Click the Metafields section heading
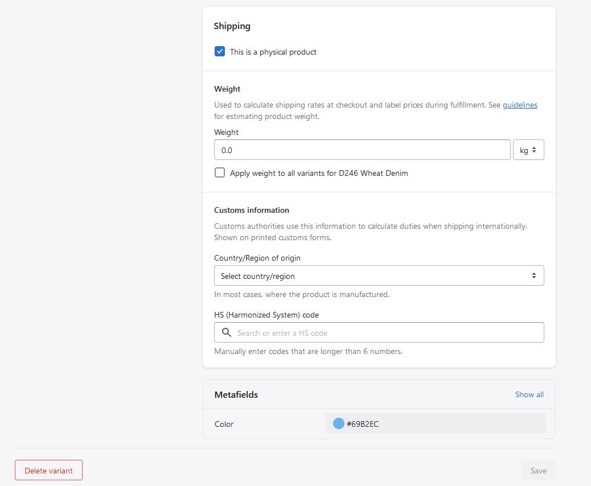This screenshot has height=486, width=591. [x=236, y=394]
